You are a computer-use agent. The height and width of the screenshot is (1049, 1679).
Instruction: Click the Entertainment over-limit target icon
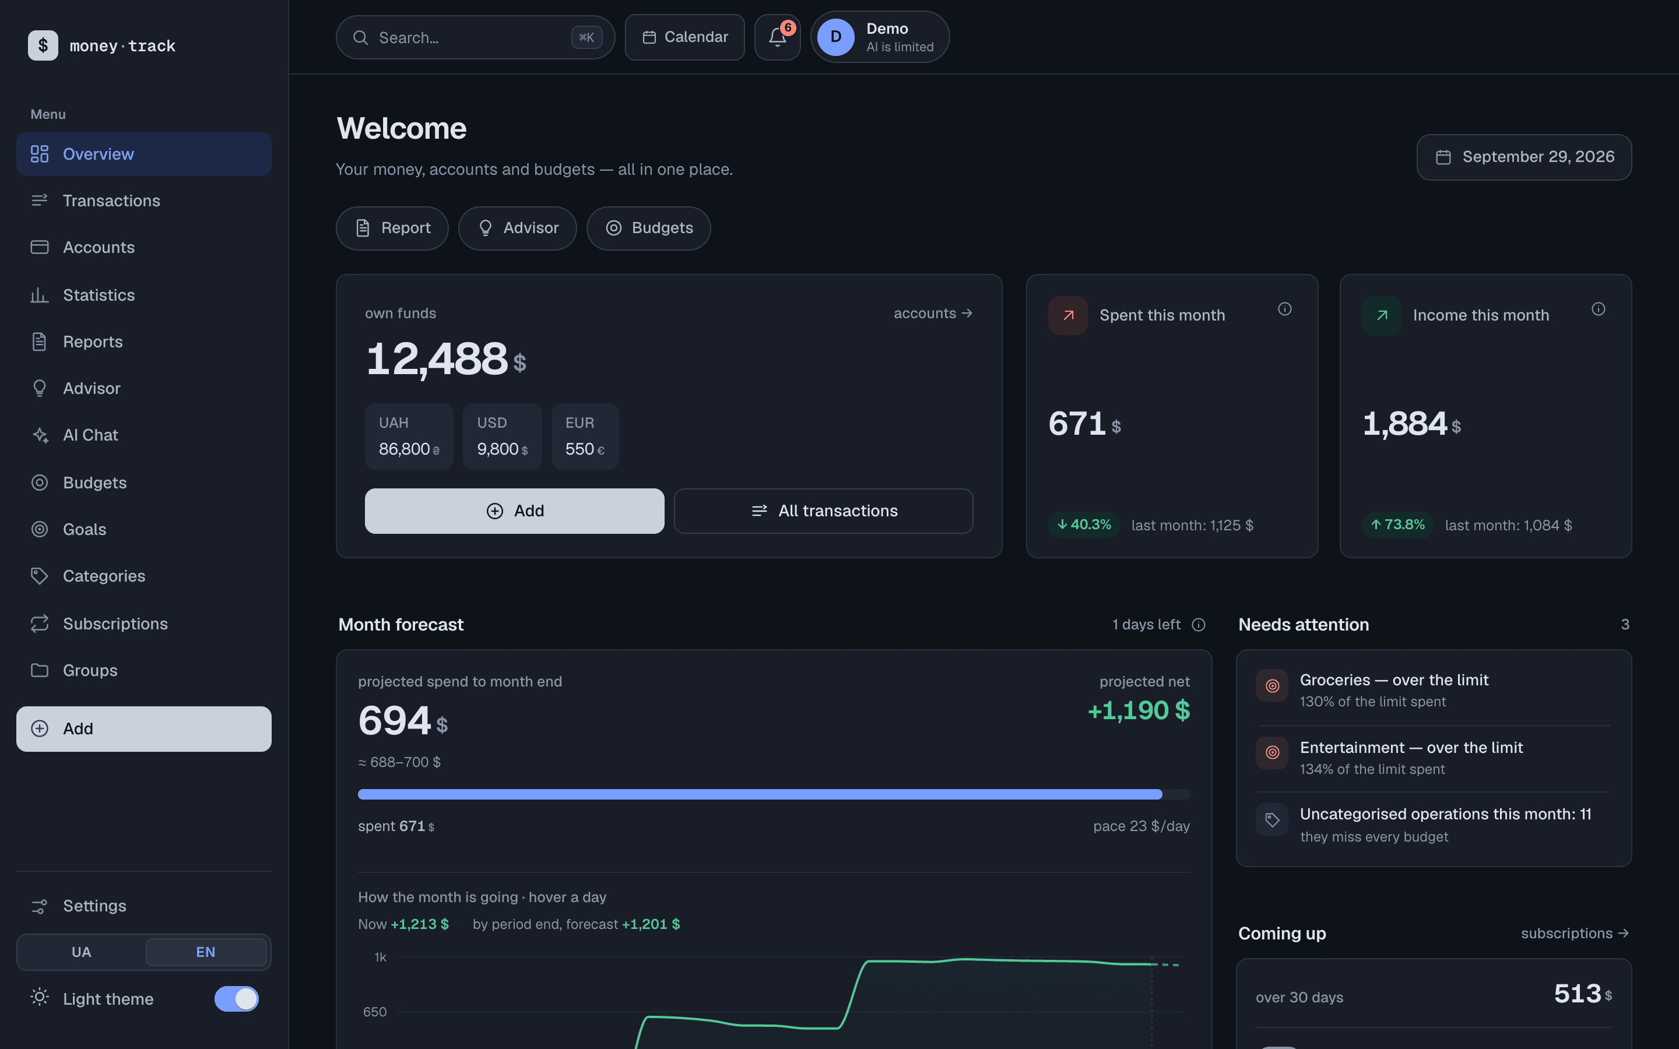click(x=1271, y=753)
